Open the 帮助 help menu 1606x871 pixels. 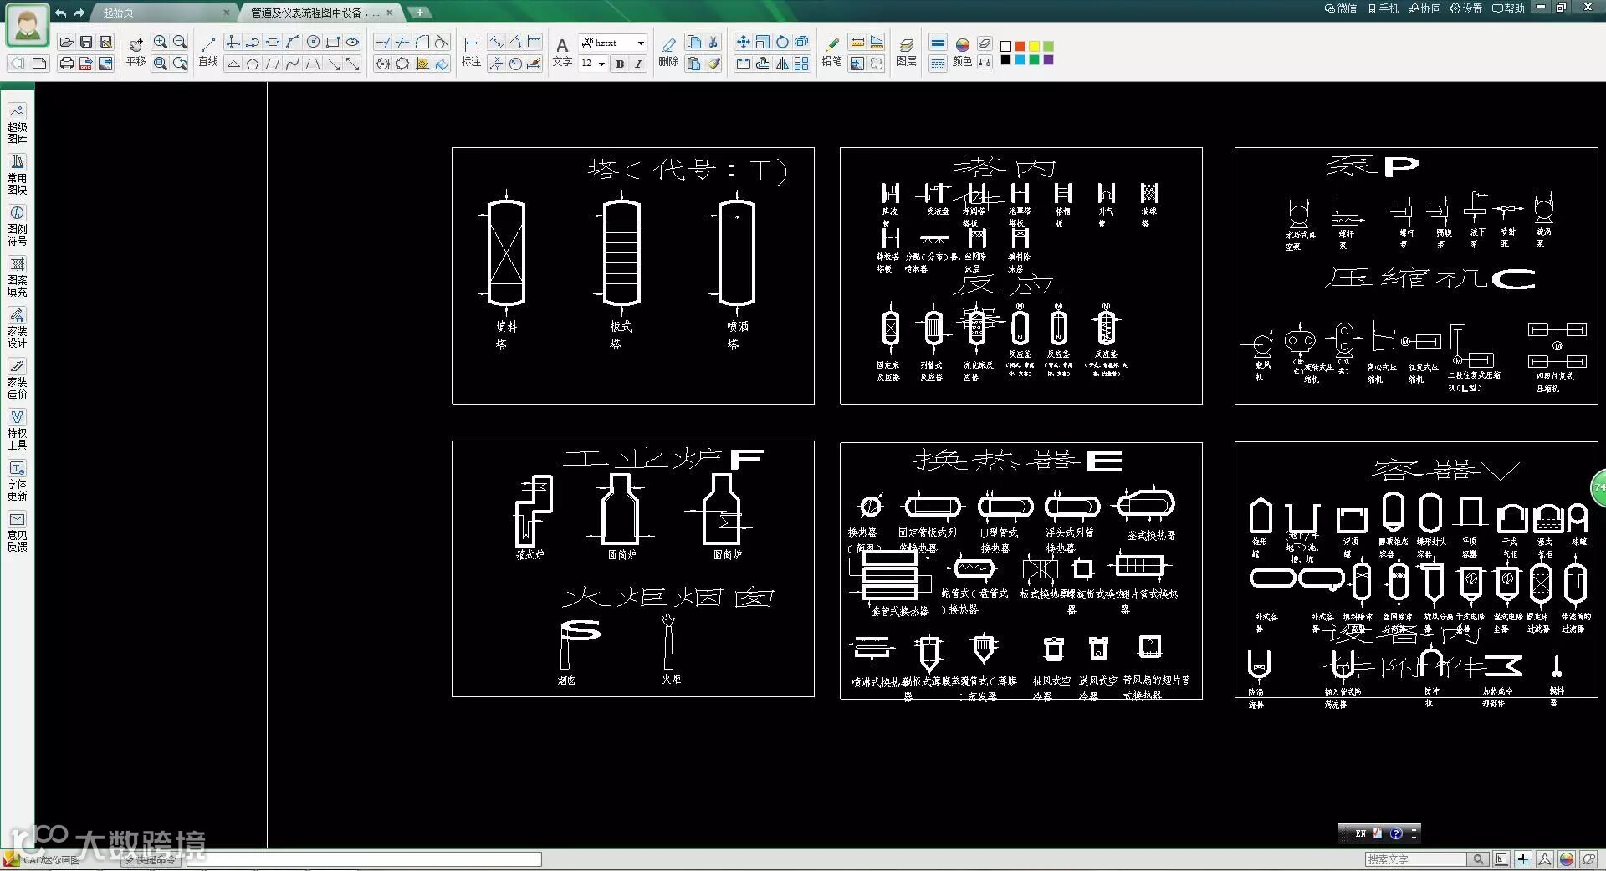1508,8
